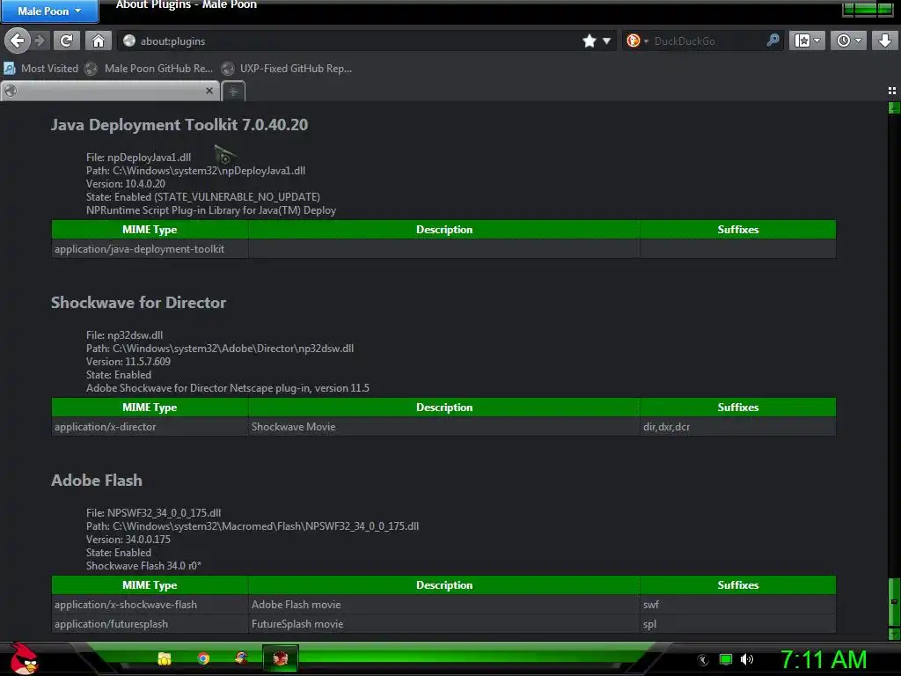Open a new tab with plus button
Image resolution: width=901 pixels, height=676 pixels.
pos(232,92)
